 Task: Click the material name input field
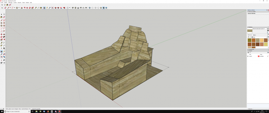(x=260, y=29)
